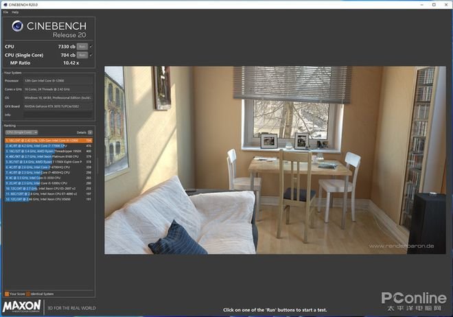The height and width of the screenshot is (317, 453).
Task: Toggle the CPU test checkbox
Action: 91,47
